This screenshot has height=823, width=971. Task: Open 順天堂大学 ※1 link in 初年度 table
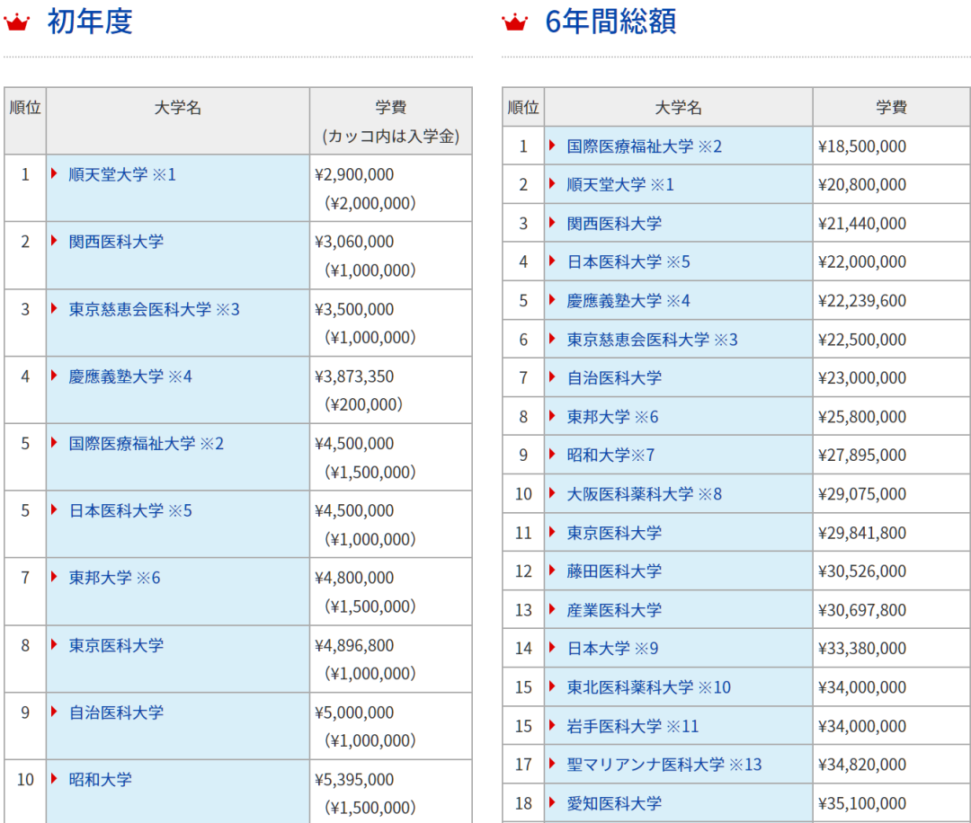[122, 174]
